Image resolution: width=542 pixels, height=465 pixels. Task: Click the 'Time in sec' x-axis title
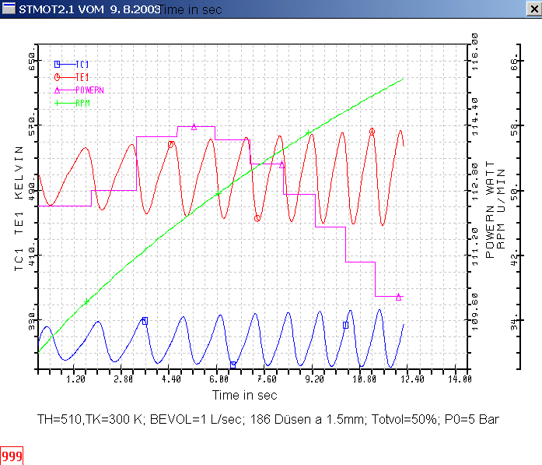247,396
